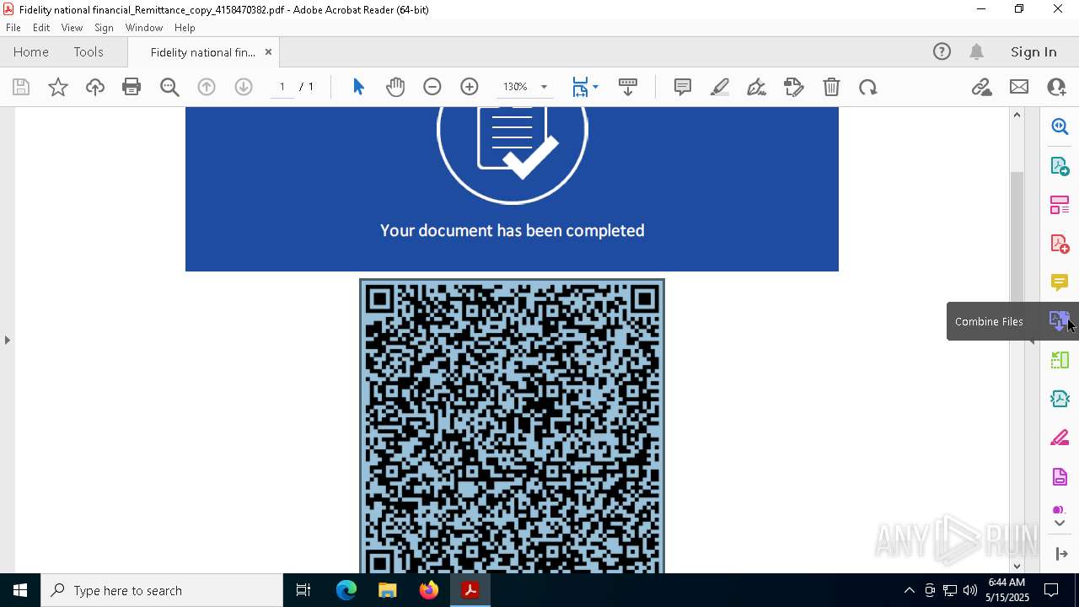Open the Comment tool in the sidebar
1079x607 pixels.
(1060, 282)
